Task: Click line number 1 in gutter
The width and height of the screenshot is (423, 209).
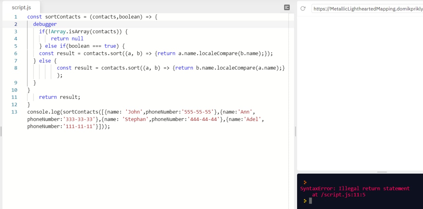Action: [x=16, y=17]
